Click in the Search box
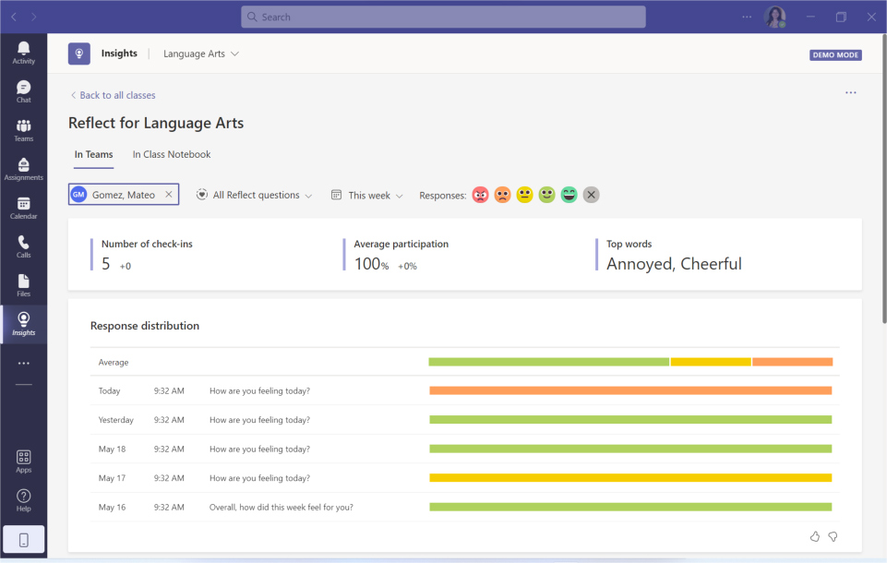This screenshot has height=563, width=887. click(x=443, y=17)
